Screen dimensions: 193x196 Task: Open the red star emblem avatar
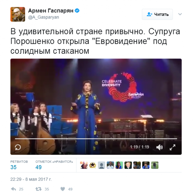tap(93, 165)
